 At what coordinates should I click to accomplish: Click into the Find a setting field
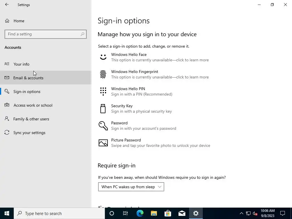coord(46,34)
